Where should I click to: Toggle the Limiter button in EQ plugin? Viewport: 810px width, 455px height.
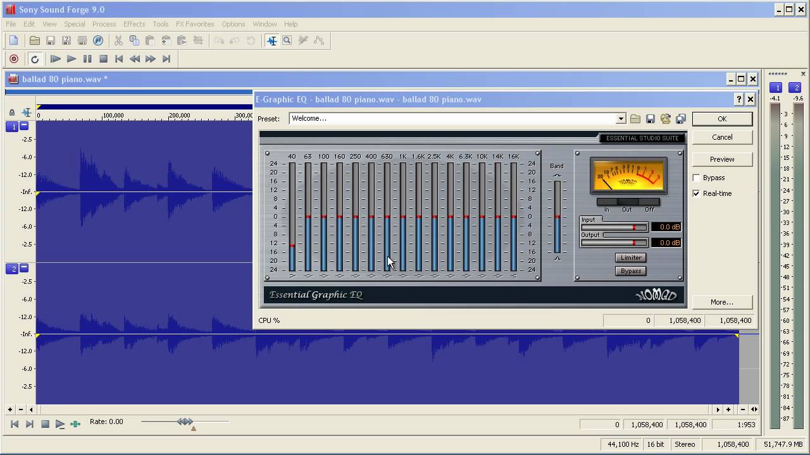click(631, 258)
